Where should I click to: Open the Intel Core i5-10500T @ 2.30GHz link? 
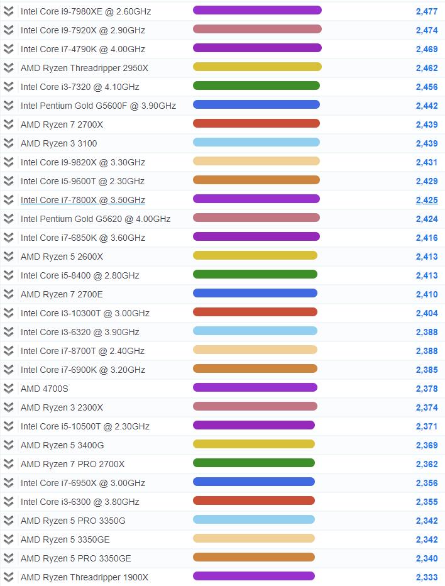[x=85, y=426]
